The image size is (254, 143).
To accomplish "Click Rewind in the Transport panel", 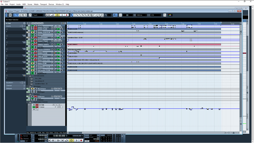I will click(53, 140).
